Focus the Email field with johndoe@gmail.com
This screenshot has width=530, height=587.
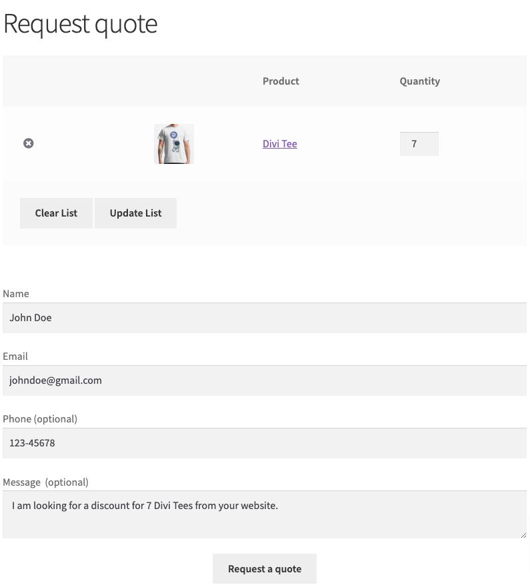click(265, 380)
